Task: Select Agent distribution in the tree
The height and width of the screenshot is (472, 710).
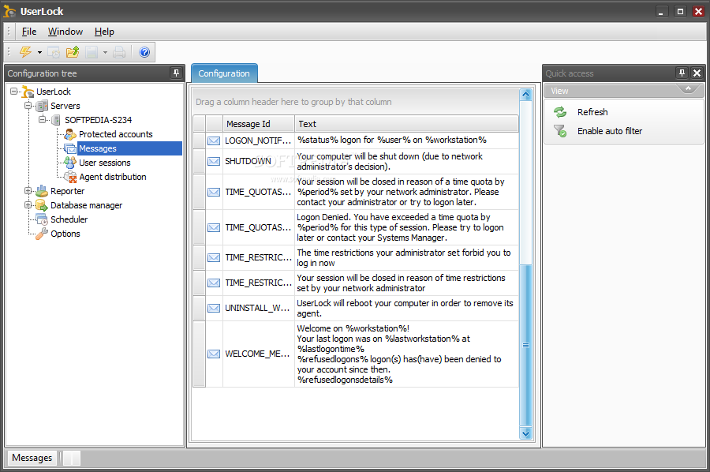Action: coord(113,177)
